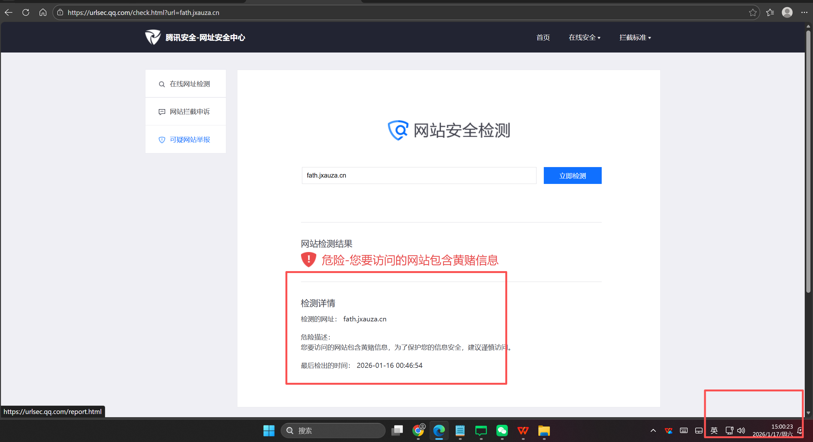Go to browser home page icon

coord(43,12)
